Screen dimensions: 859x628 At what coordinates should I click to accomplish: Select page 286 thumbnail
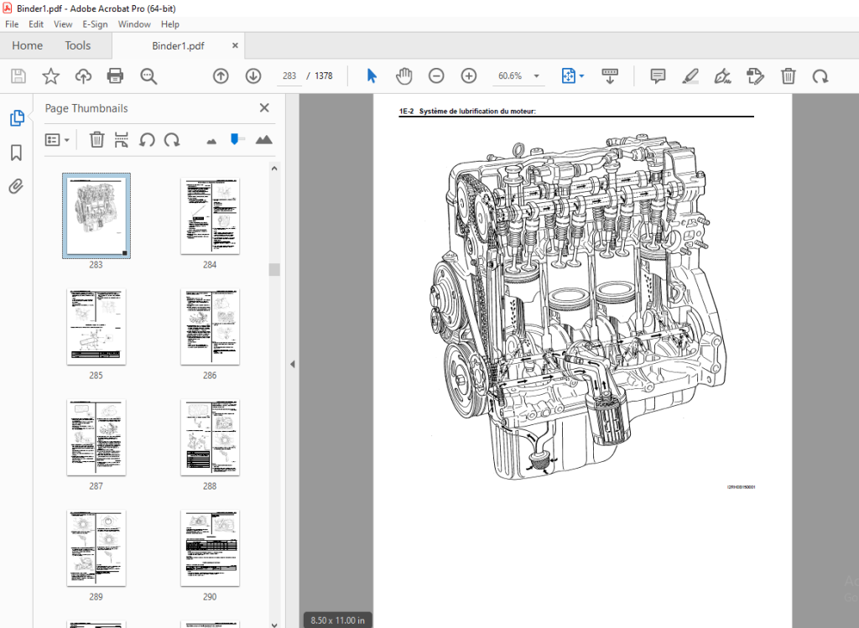coord(210,327)
